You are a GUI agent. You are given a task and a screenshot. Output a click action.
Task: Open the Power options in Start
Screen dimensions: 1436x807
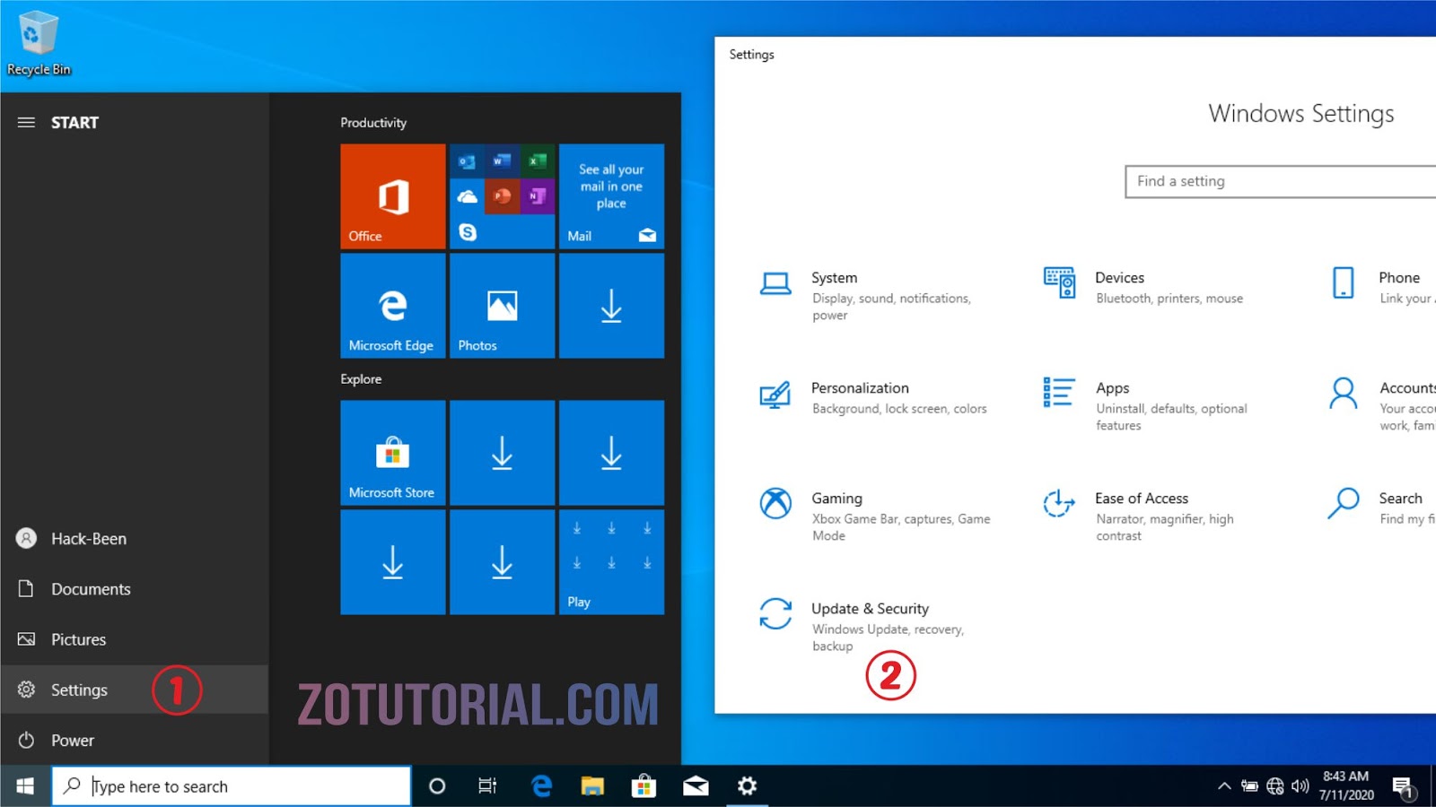[135, 740]
